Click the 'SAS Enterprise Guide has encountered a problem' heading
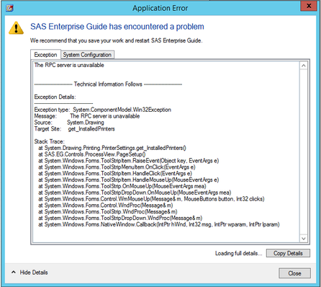 pyautogui.click(x=117, y=27)
